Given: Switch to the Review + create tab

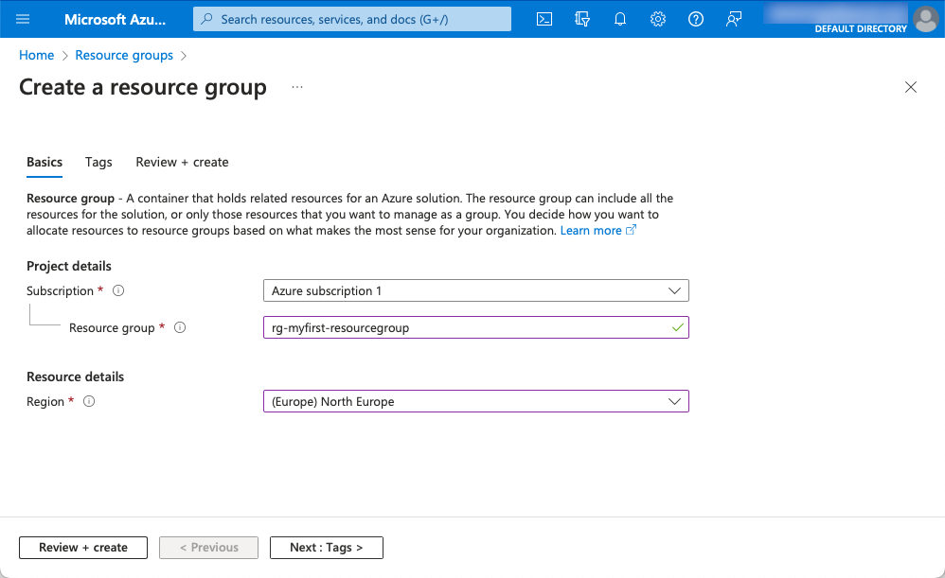Looking at the screenshot, I should click(182, 162).
